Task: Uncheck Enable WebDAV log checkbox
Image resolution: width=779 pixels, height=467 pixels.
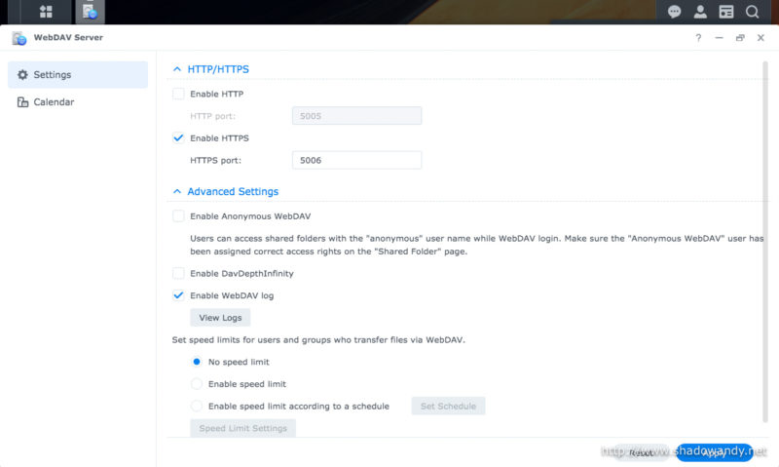Action: [x=178, y=295]
